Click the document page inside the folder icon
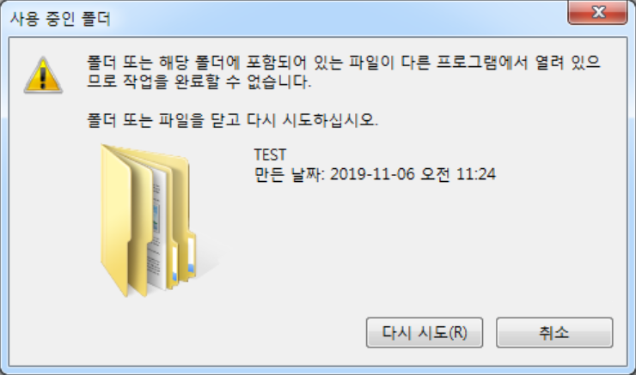 159,231
